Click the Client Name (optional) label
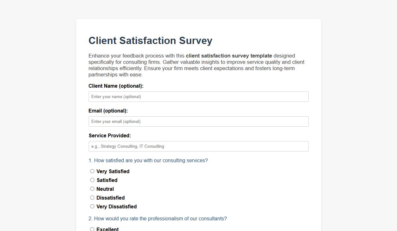 click(x=116, y=86)
